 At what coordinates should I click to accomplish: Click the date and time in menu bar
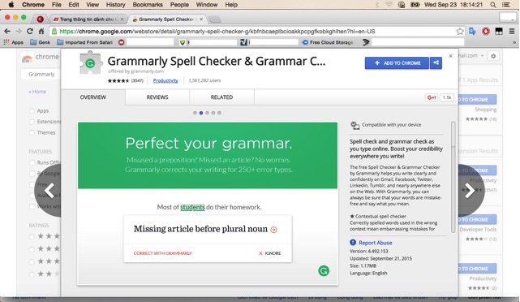point(454,5)
